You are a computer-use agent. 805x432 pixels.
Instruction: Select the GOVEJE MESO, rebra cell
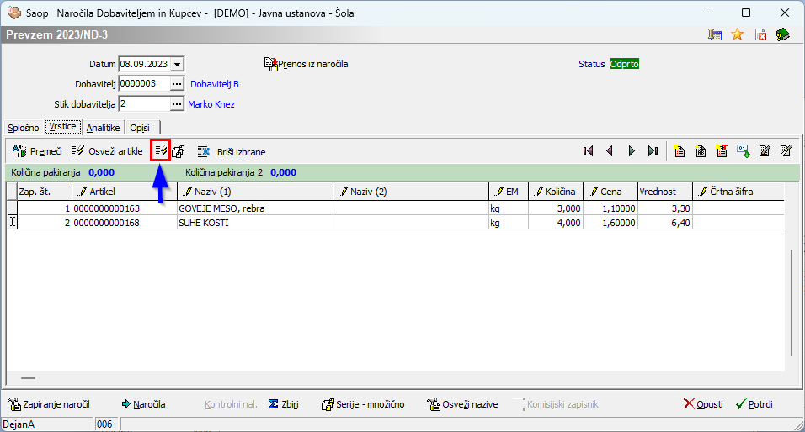click(x=255, y=208)
